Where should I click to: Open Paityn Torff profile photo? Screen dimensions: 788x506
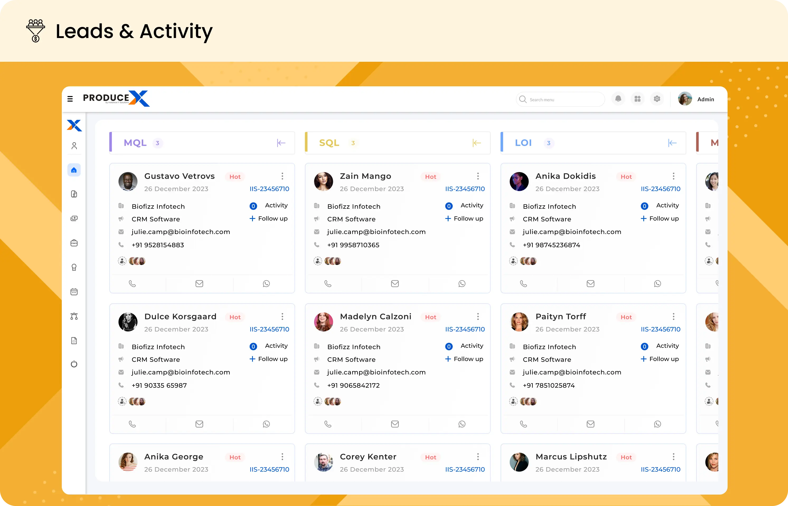pos(519,322)
